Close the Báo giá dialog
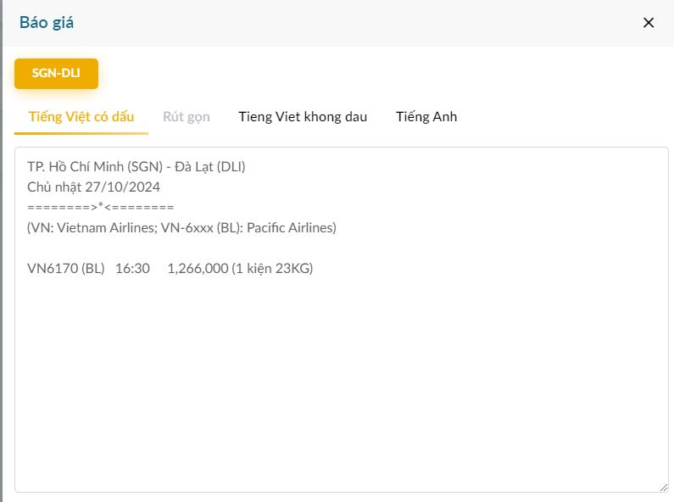The width and height of the screenshot is (674, 502). pos(649,23)
